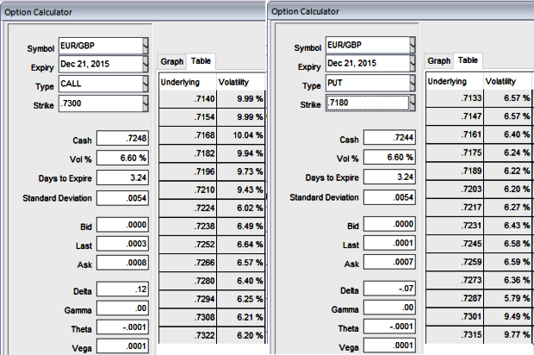This screenshot has width=534, height=355.
Task: Select the table row with underlying .7168
Action: tap(214, 134)
